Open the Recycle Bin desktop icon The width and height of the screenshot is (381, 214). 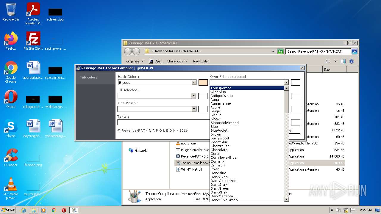pyautogui.click(x=11, y=12)
